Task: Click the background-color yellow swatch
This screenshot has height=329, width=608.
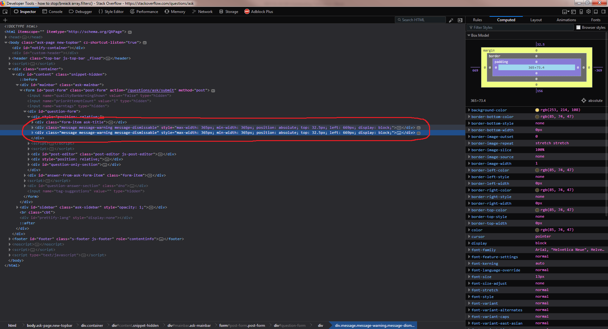Action: point(537,110)
